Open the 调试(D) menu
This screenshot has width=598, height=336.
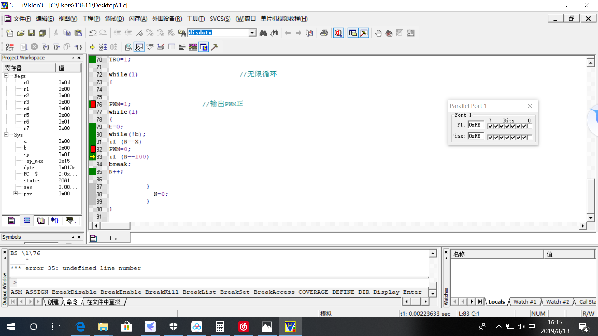pos(114,19)
